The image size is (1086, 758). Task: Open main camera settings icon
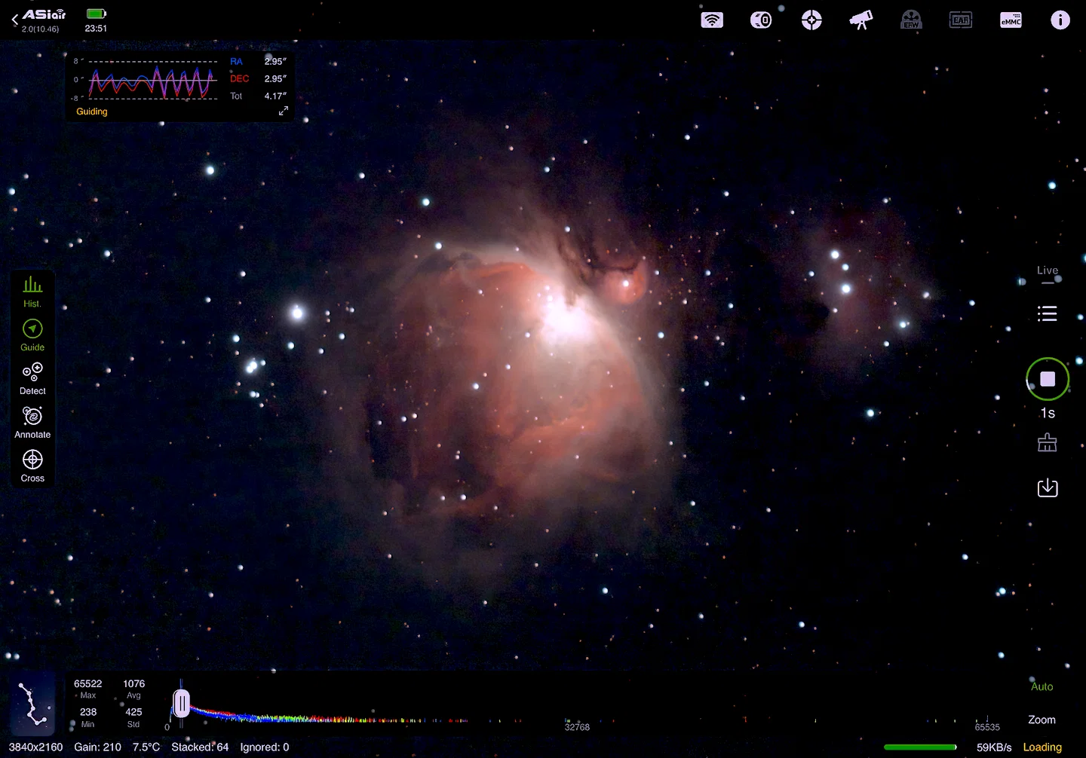pyautogui.click(x=761, y=20)
